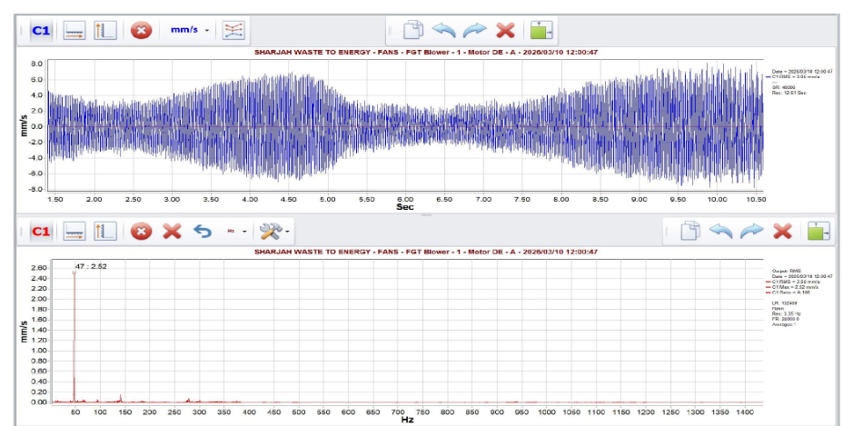Click the 47 : 2.52 peak marker label
Viewport: 843px width, 426px height.
pos(90,266)
